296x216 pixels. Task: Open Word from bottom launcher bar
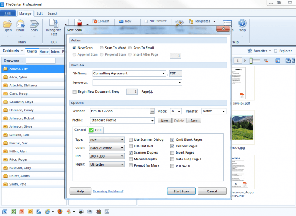tap(5, 212)
